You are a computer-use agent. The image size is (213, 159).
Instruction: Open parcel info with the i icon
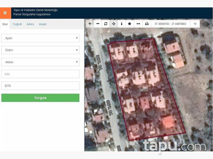pyautogui.click(x=121, y=24)
